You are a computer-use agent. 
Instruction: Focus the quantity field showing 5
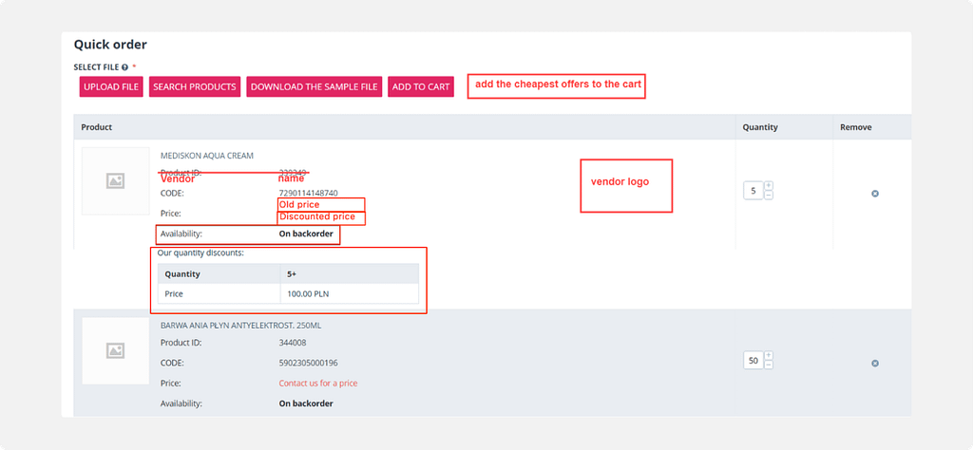[x=754, y=191]
